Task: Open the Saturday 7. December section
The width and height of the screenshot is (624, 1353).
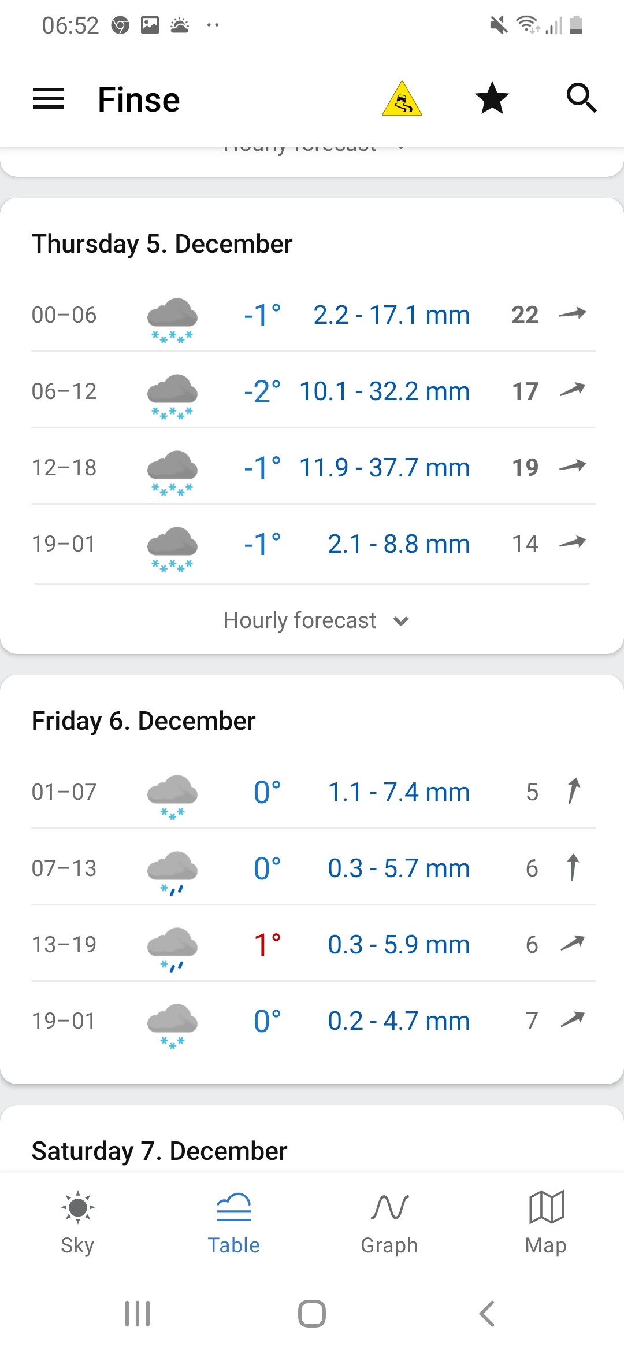Action: tap(159, 1151)
